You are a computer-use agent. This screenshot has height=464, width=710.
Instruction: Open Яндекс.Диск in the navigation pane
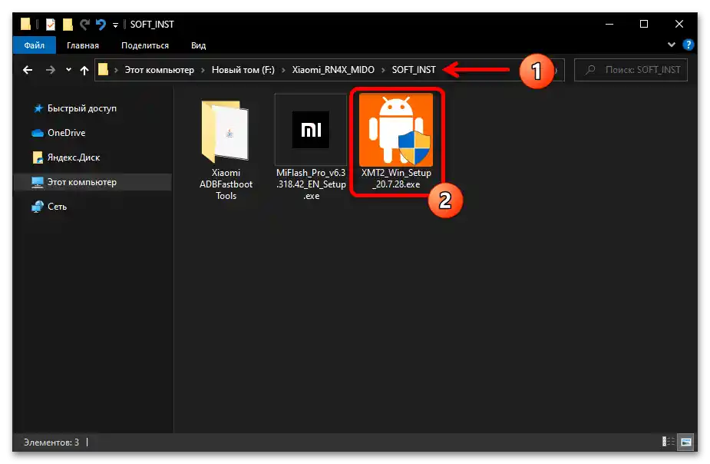(74, 157)
